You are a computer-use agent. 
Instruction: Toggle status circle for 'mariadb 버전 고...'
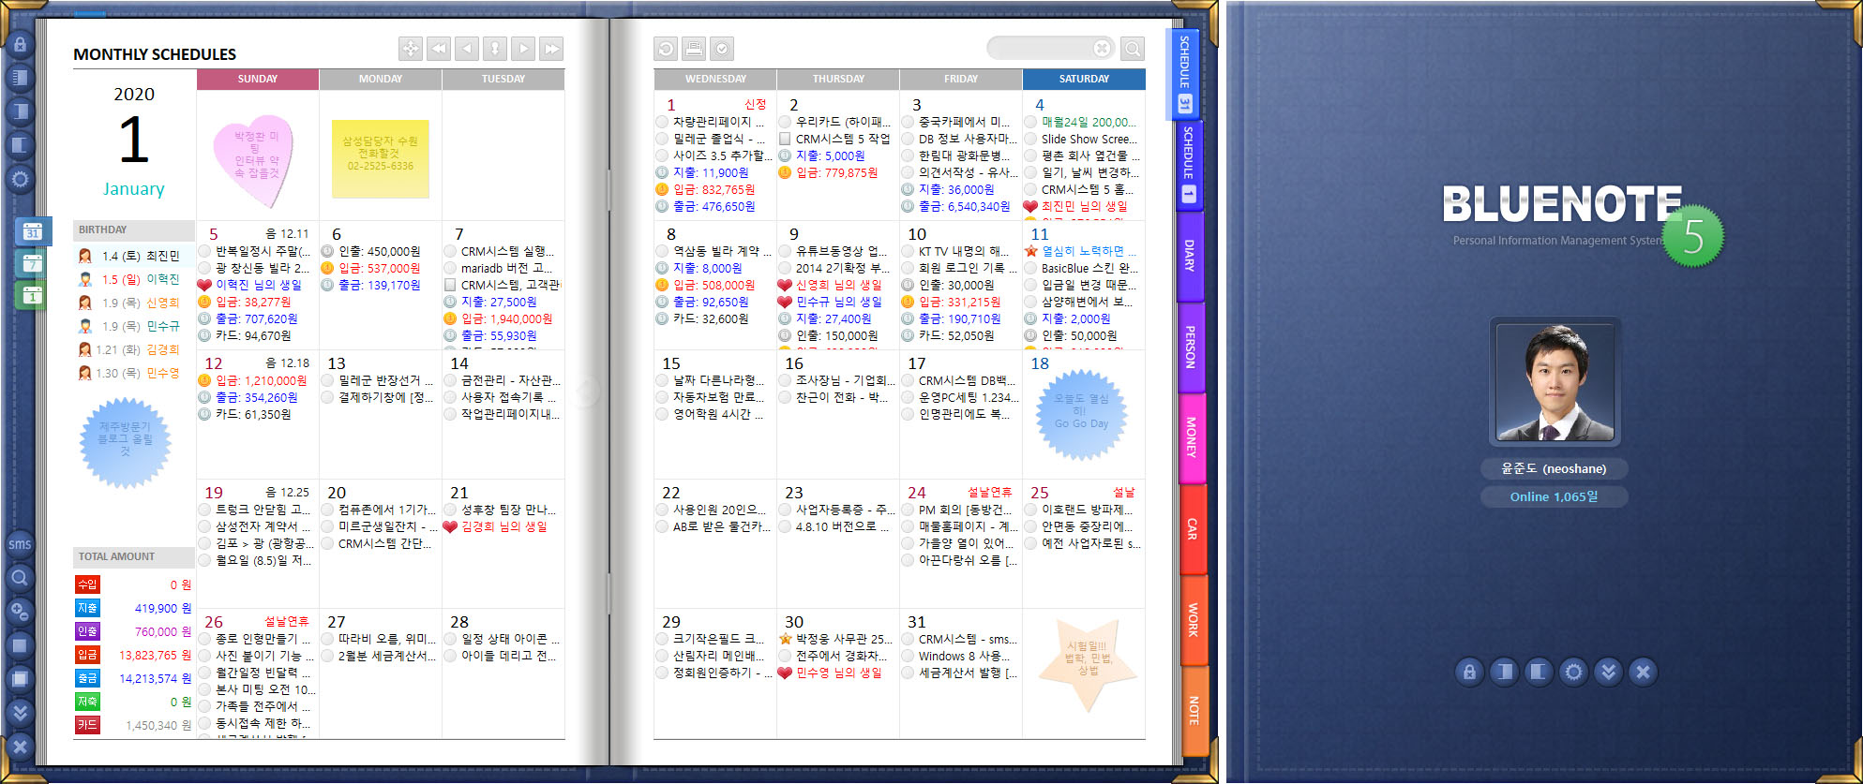[x=450, y=268]
